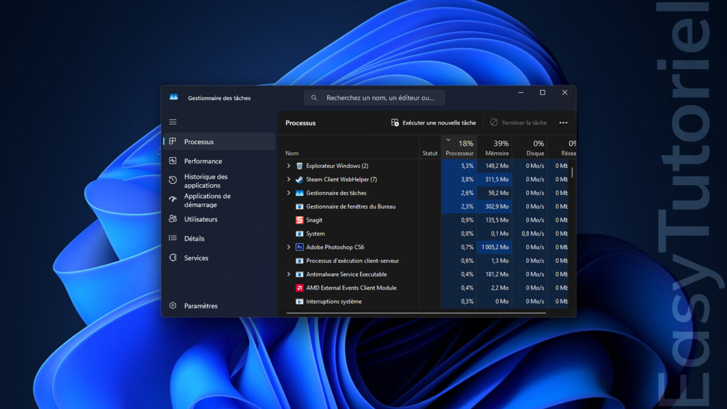727x409 pixels.
Task: Click the Explorateur Windows process icon
Action: point(299,165)
